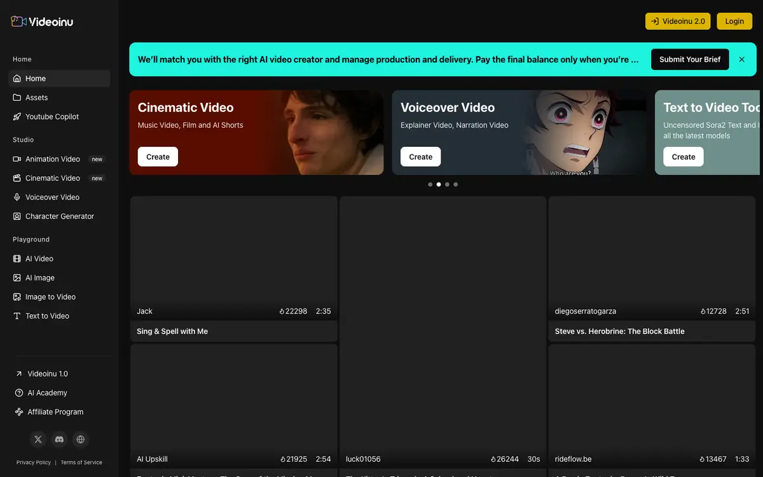This screenshot has height=477, width=763.
Task: Click author diegoserratogarza
Action: click(x=585, y=311)
